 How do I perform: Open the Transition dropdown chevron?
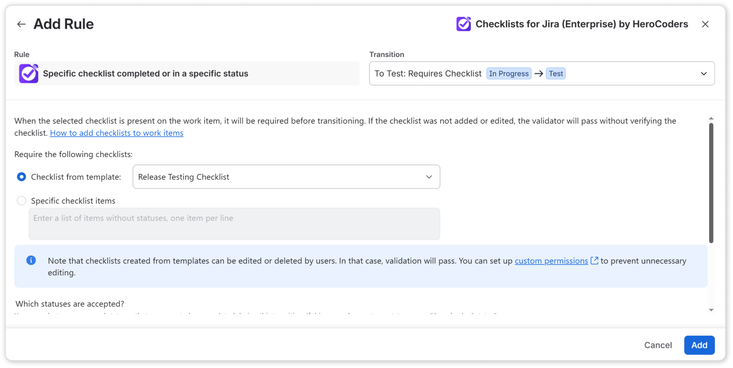pos(704,74)
